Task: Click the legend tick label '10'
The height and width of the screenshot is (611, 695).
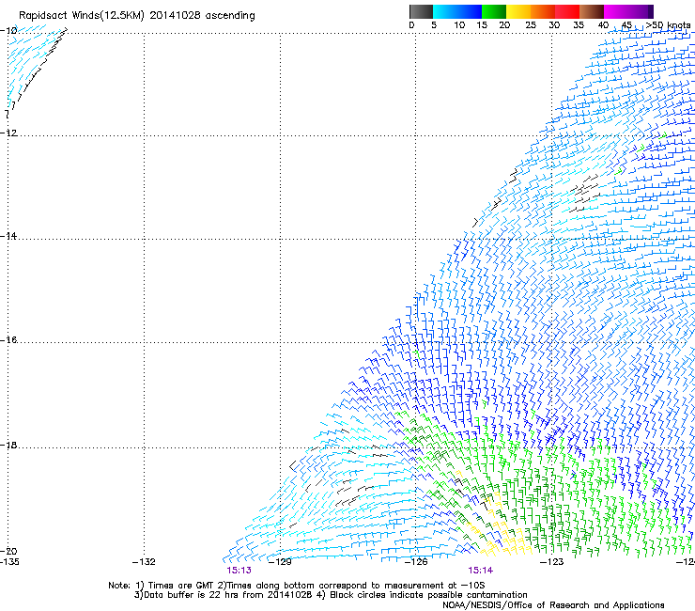Action: (x=459, y=25)
